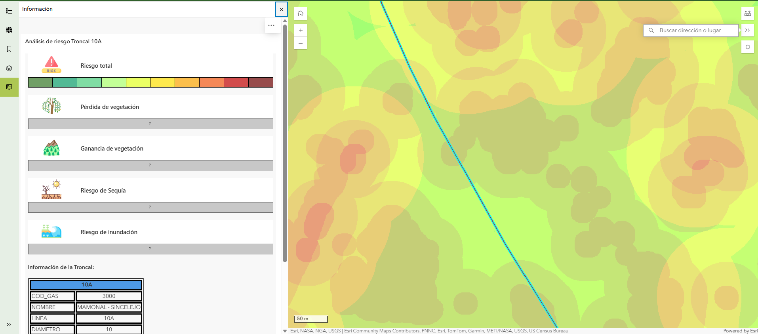Pick the dark green risk scale swatch

pos(40,82)
